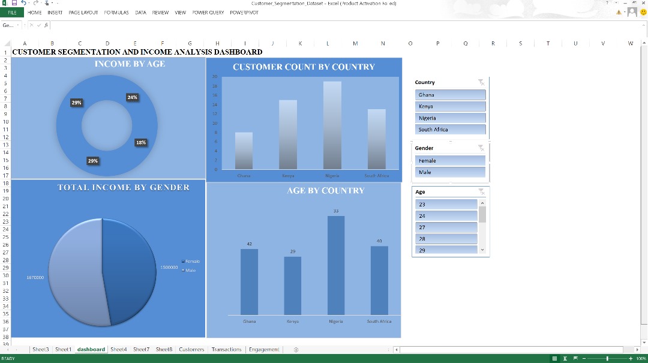
Task: Add a new sheet with plus icon
Action: coord(296,349)
